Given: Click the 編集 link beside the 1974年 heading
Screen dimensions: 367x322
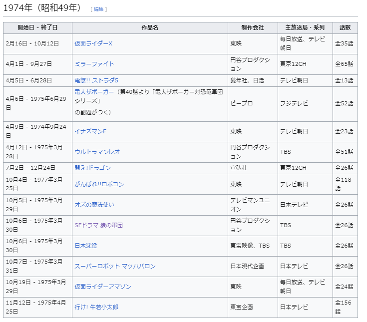Looking at the screenshot, I should pos(98,9).
